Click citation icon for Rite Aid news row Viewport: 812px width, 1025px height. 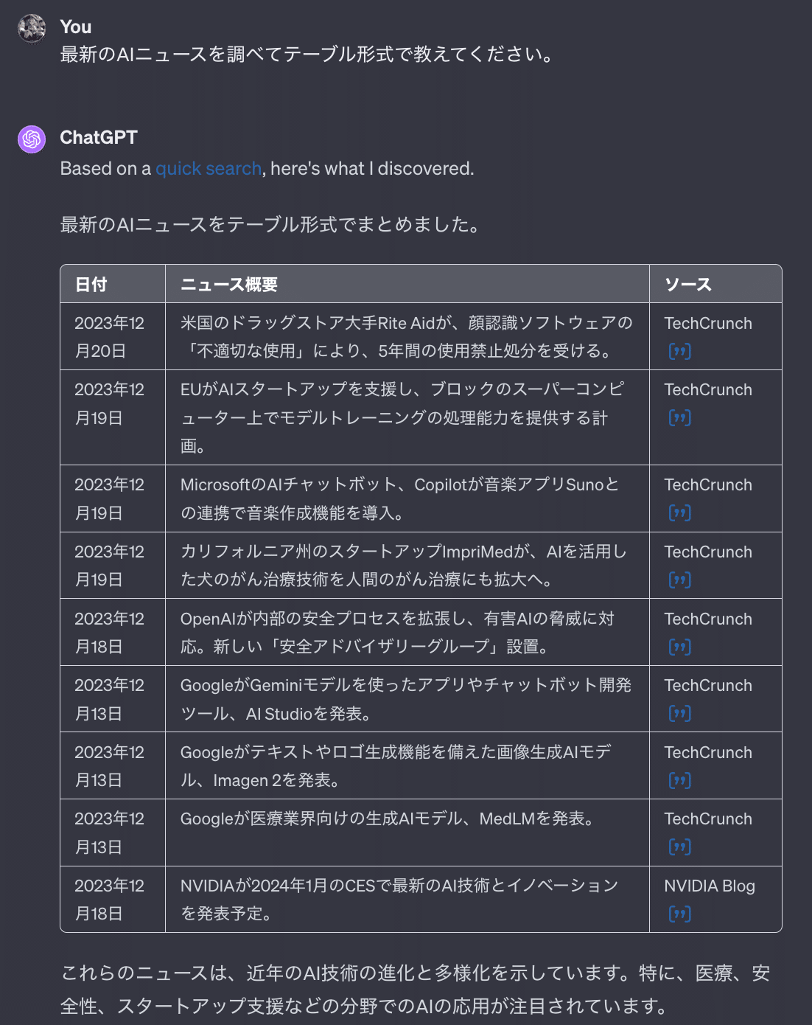(x=679, y=351)
